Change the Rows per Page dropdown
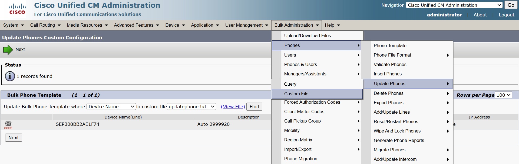Image resolution: width=519 pixels, height=164 pixels. 503,95
